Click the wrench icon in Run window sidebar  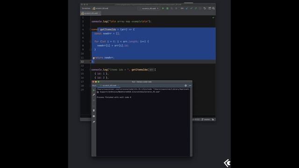click(93, 95)
